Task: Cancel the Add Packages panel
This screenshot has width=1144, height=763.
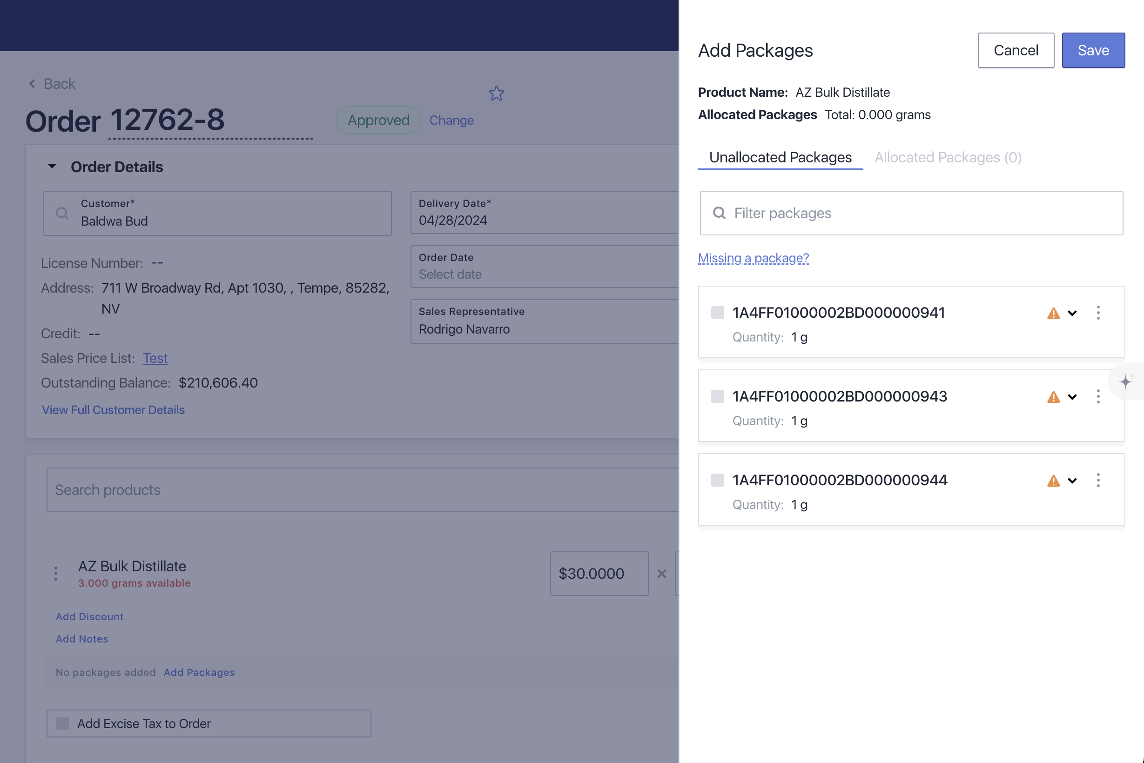Action: [1016, 50]
